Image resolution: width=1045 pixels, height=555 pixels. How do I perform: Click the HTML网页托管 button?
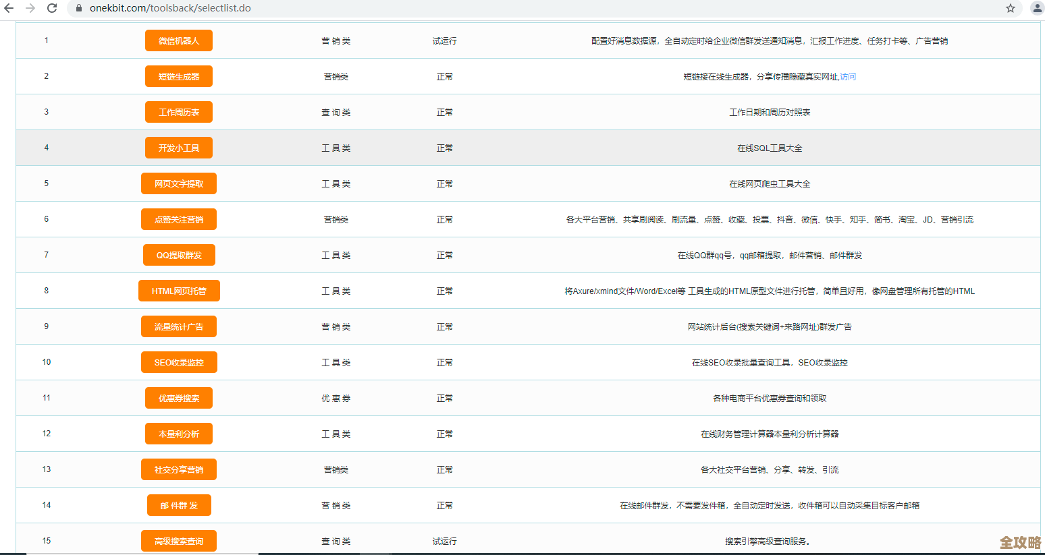[178, 291]
